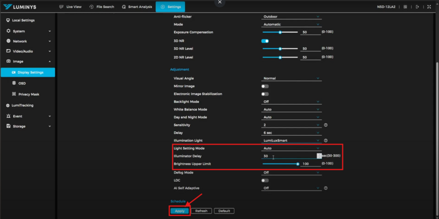Screen dimensions: 439x219
Task: Click the Local Settings monitor icon
Action: tap(8, 20)
